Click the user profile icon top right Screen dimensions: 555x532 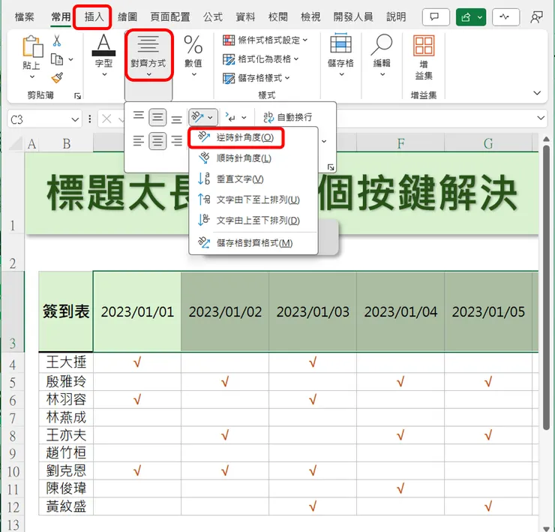536,17
